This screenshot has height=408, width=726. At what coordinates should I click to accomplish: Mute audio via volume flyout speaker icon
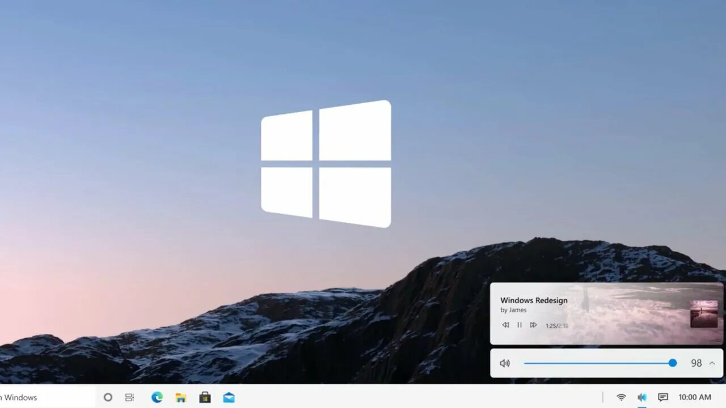(505, 363)
